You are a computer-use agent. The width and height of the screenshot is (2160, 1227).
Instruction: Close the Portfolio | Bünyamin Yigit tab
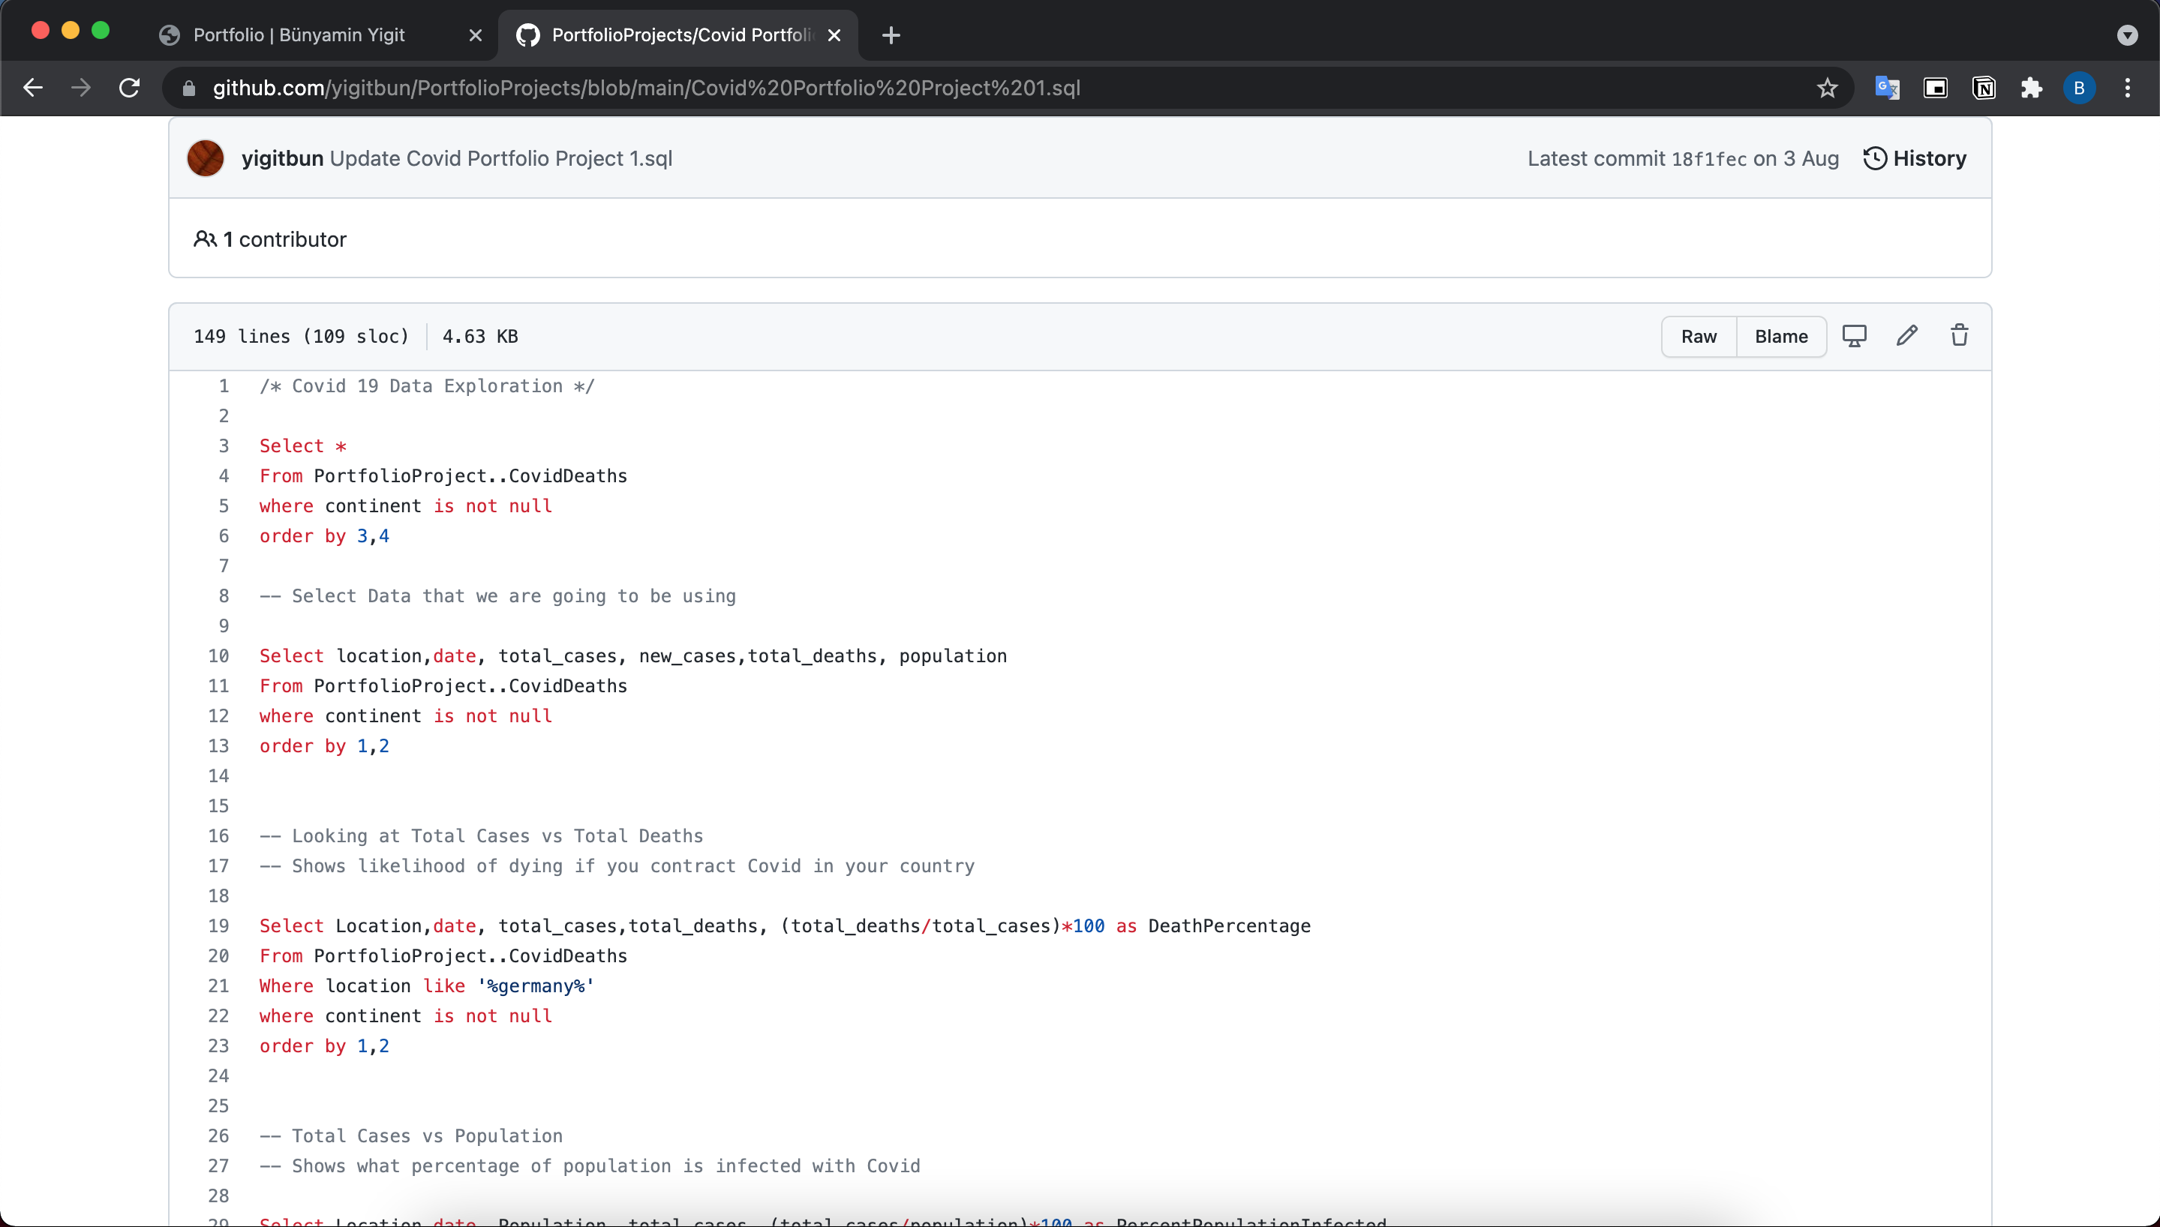click(476, 35)
